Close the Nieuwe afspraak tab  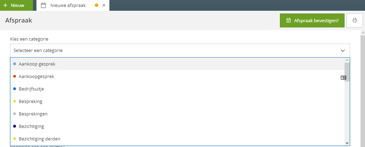coord(104,5)
